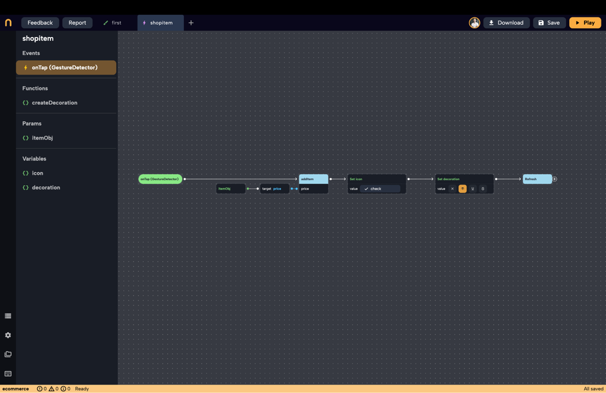Click the Download button

click(x=506, y=23)
